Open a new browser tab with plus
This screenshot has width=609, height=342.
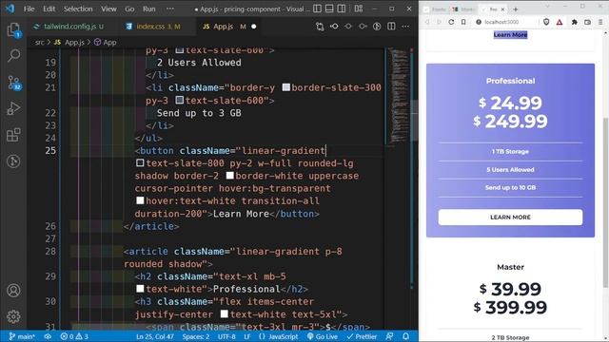[x=516, y=9]
